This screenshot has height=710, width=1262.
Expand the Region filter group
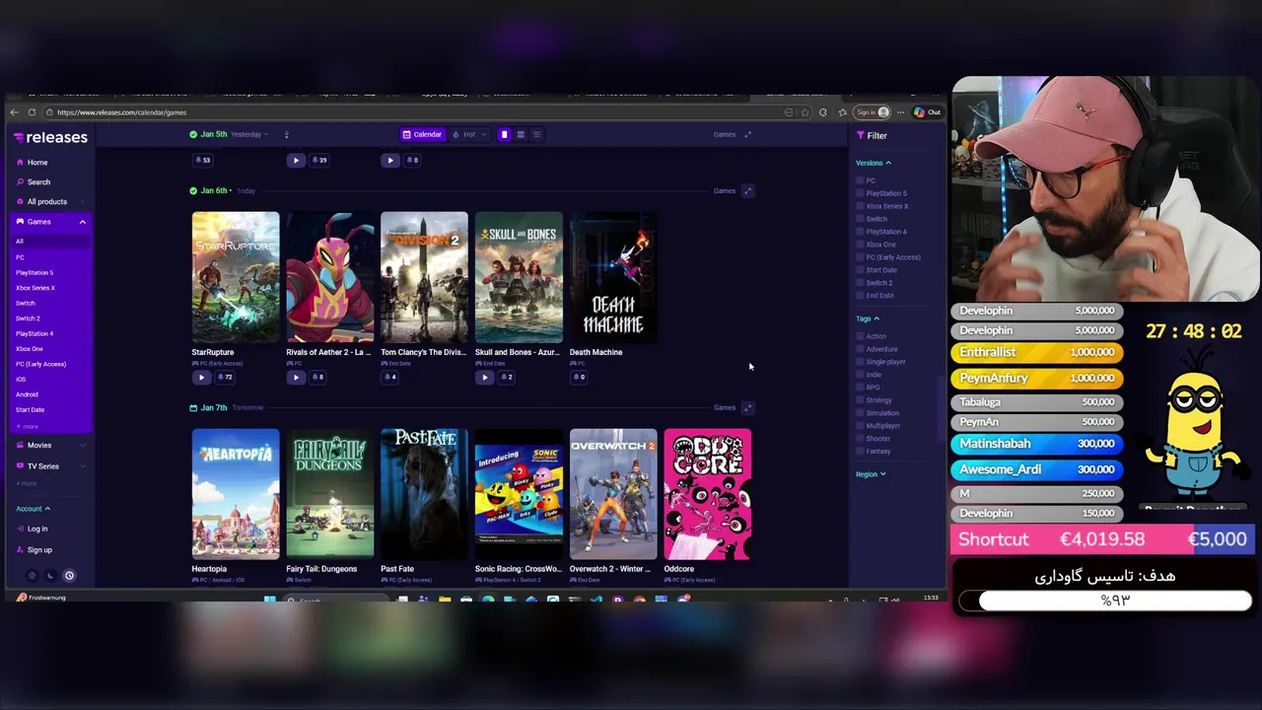pos(871,475)
